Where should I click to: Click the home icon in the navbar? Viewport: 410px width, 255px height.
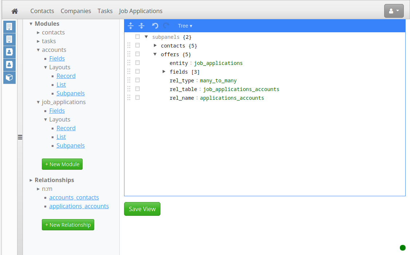[x=15, y=11]
